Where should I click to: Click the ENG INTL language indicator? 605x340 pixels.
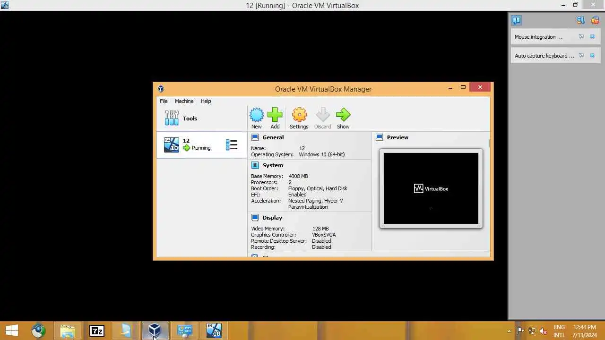tap(559, 331)
